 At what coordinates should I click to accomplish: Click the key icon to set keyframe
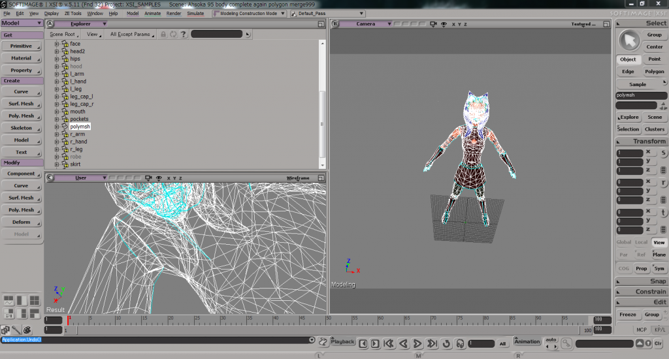(566, 343)
